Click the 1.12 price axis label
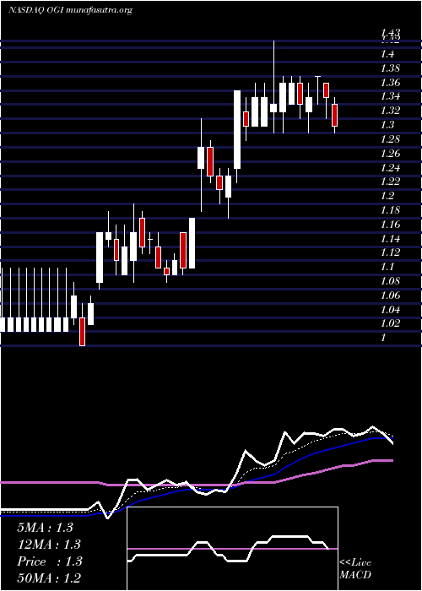The image size is (422, 591). pos(391,252)
